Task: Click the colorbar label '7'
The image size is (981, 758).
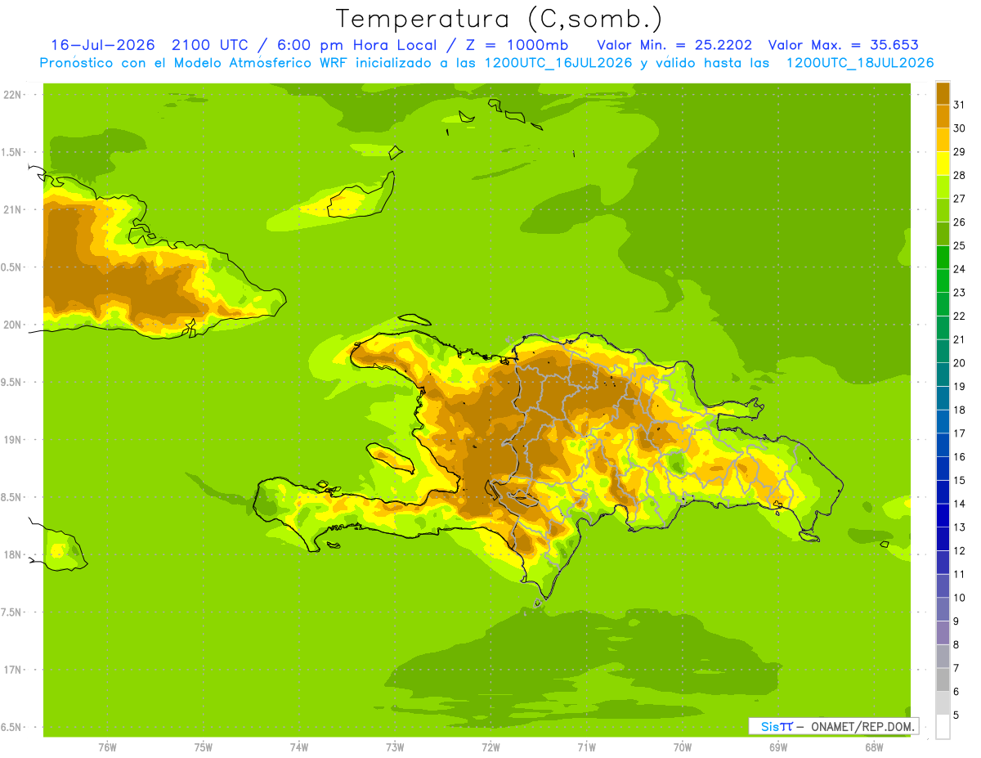Action: 956,668
